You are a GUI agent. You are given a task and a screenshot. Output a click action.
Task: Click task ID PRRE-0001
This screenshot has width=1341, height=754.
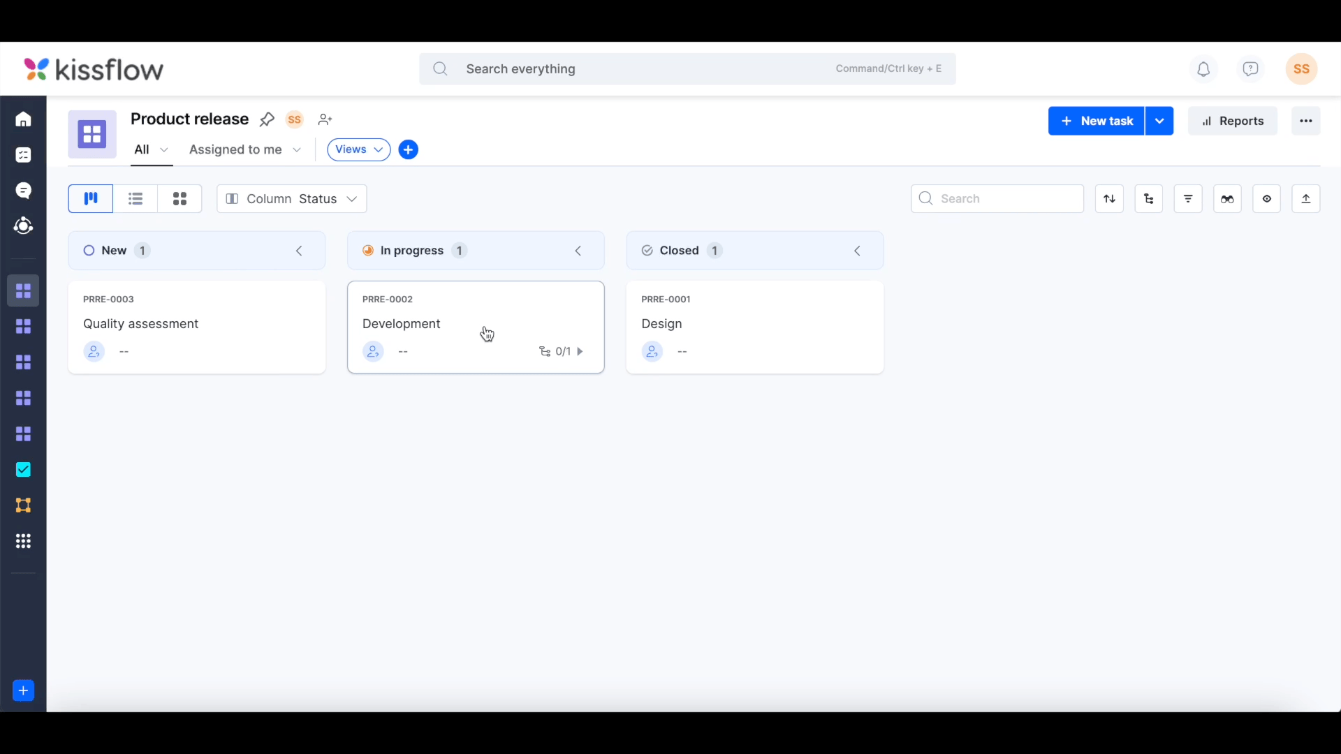tap(666, 300)
